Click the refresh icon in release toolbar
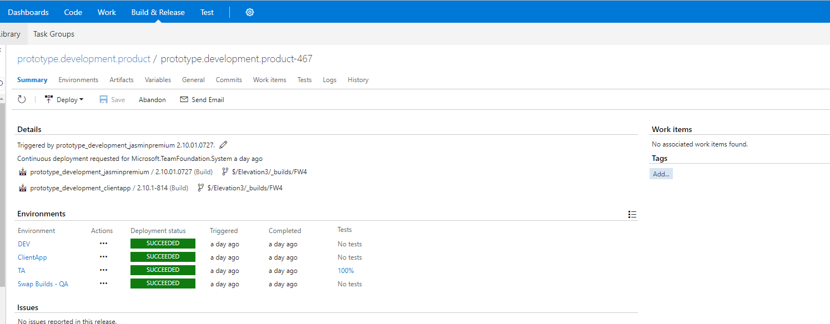This screenshot has width=830, height=324. pyautogui.click(x=22, y=99)
